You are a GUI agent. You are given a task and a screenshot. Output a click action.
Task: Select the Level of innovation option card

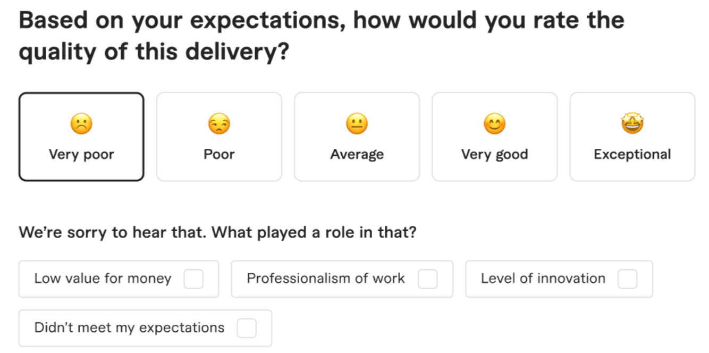[x=559, y=279]
